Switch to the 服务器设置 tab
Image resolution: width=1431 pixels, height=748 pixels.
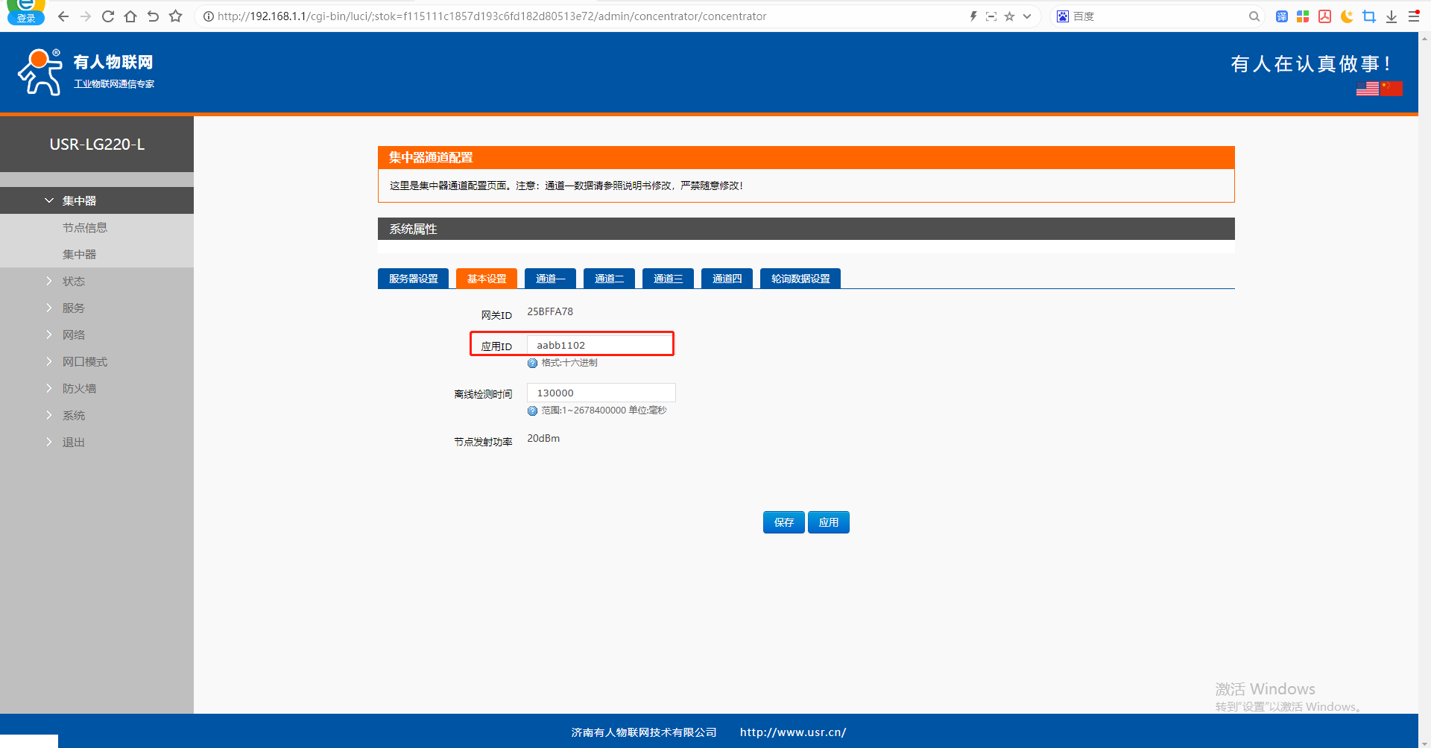413,279
